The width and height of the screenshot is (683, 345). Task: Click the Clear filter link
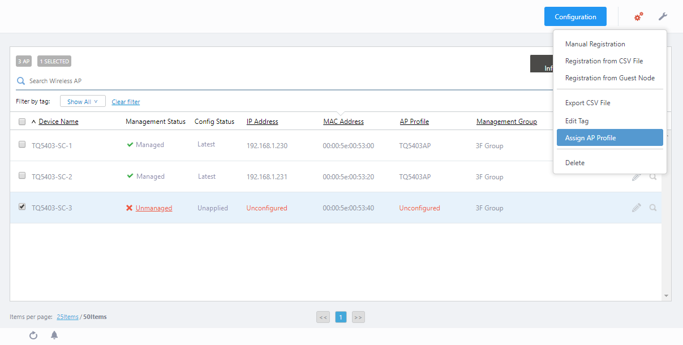click(126, 102)
